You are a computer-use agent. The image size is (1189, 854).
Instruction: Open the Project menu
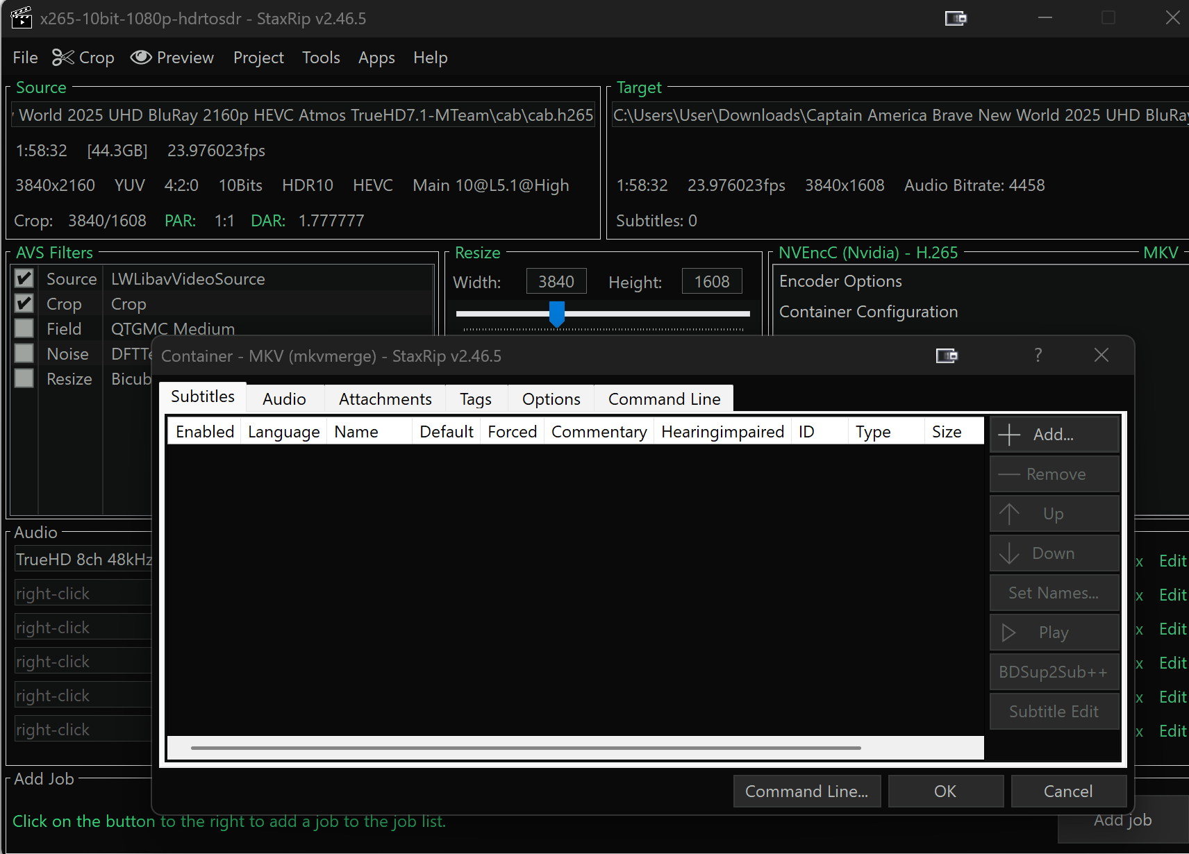(258, 58)
